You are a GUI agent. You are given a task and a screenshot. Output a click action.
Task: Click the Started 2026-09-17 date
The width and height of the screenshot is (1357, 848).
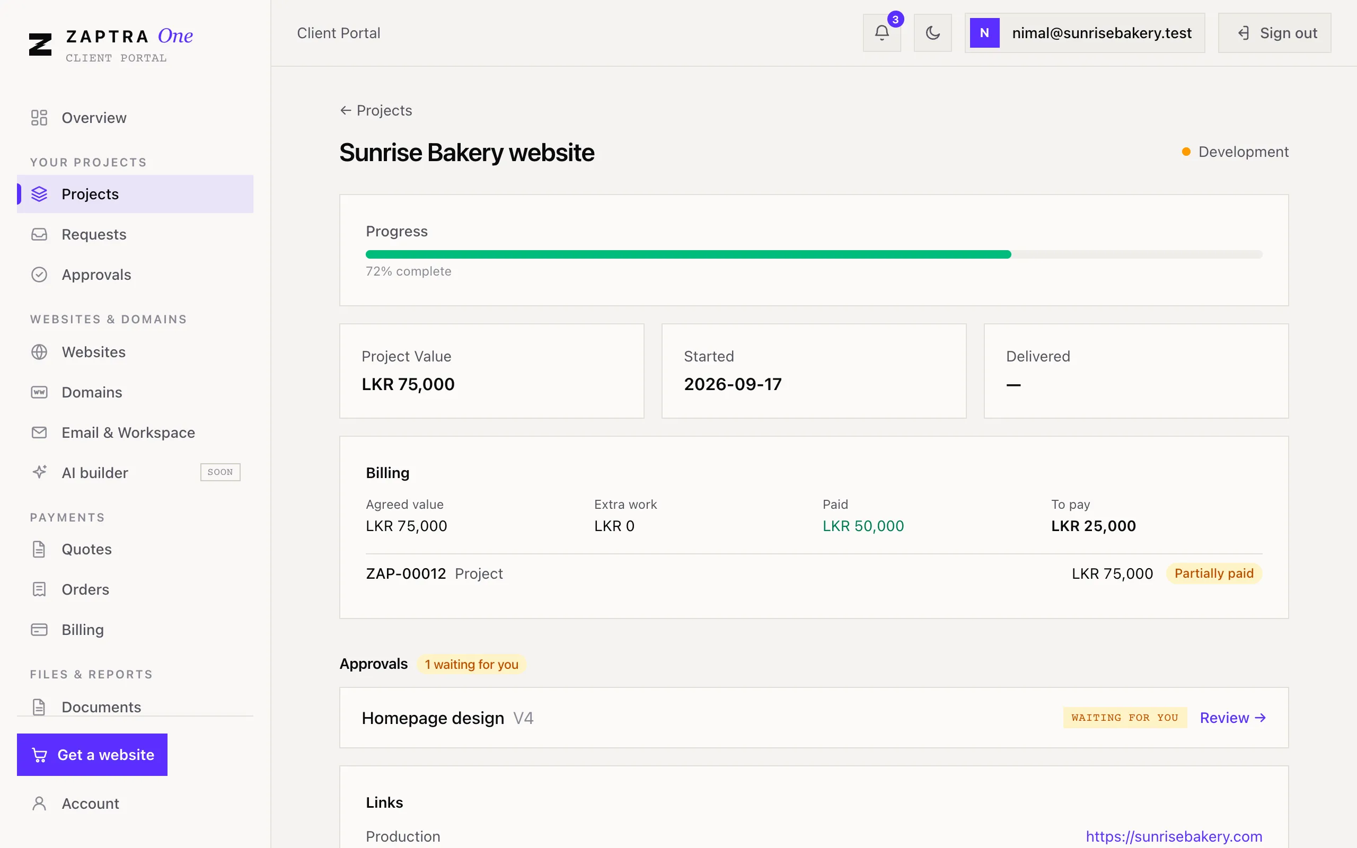pos(733,384)
